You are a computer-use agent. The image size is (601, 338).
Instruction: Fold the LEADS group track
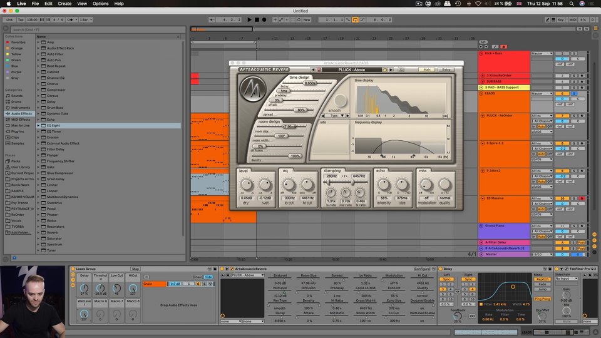pos(481,93)
